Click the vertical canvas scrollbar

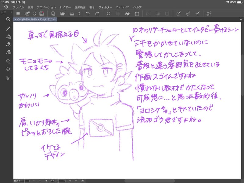243,75
